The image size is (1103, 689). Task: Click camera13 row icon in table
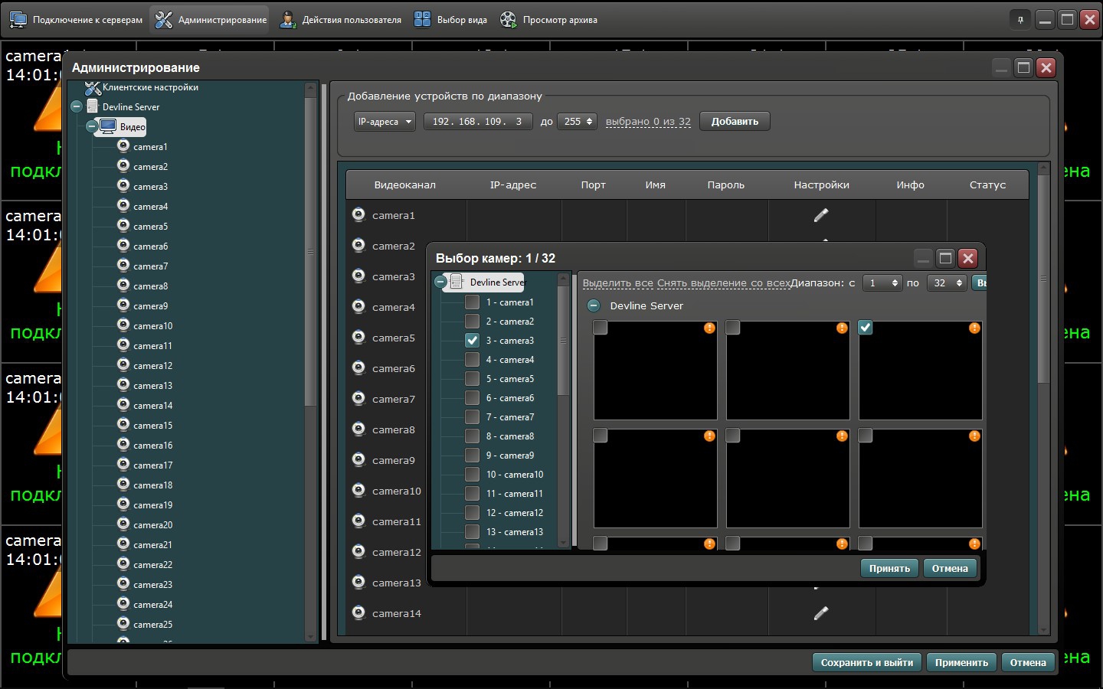pyautogui.click(x=358, y=582)
